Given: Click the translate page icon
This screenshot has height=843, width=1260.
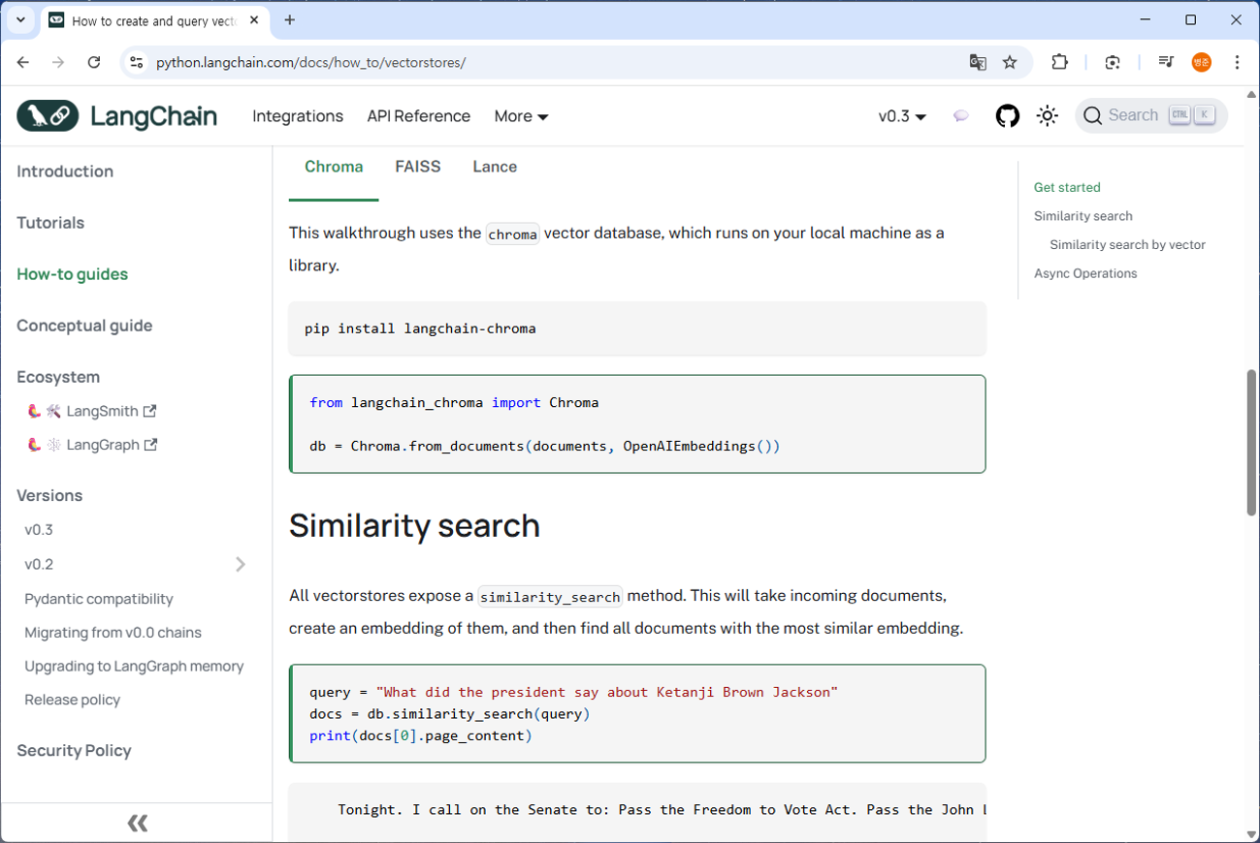Looking at the screenshot, I should pos(978,62).
